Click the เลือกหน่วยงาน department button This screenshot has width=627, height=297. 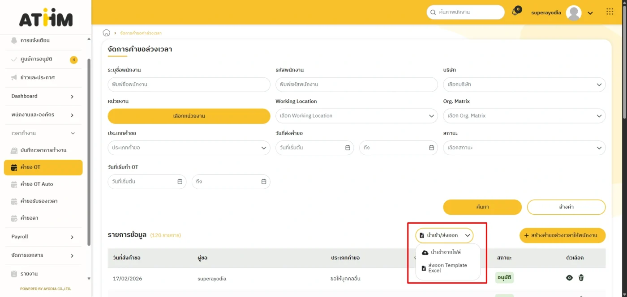pos(189,116)
